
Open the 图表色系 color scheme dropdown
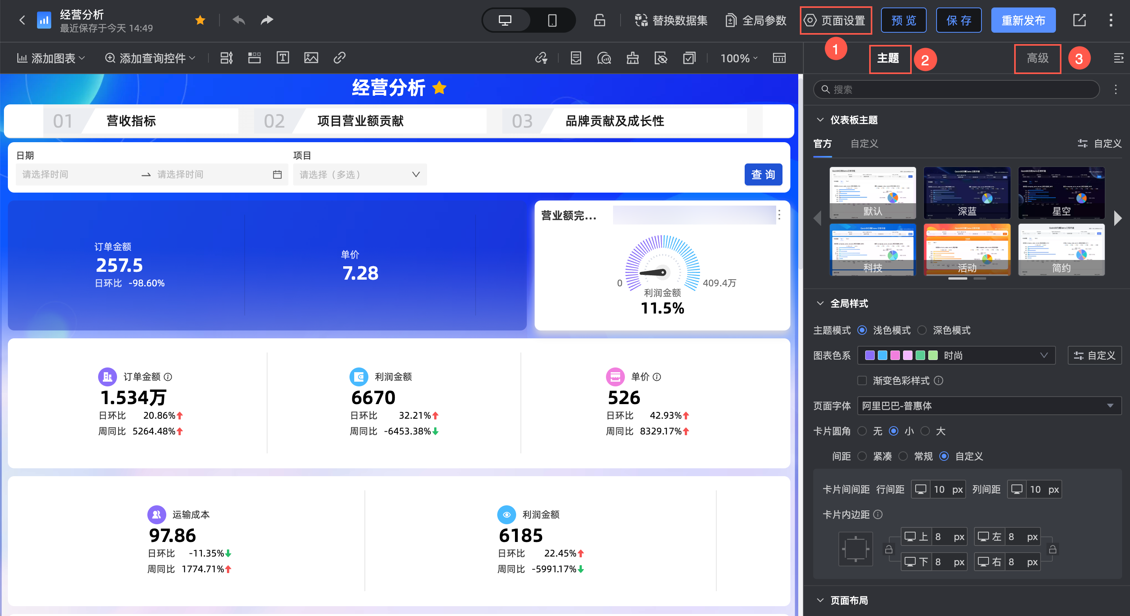point(956,356)
